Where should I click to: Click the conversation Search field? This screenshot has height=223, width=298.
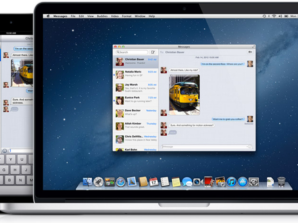(x=132, y=52)
